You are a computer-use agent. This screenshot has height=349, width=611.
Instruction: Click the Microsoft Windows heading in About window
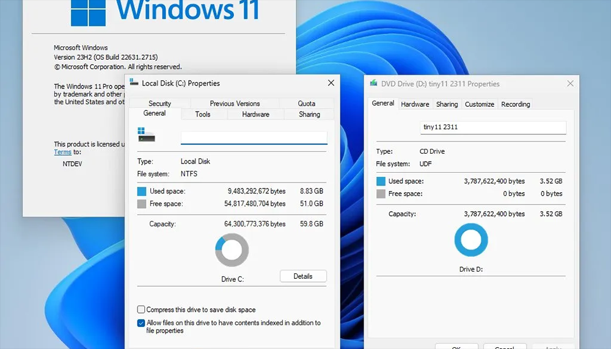pos(81,48)
